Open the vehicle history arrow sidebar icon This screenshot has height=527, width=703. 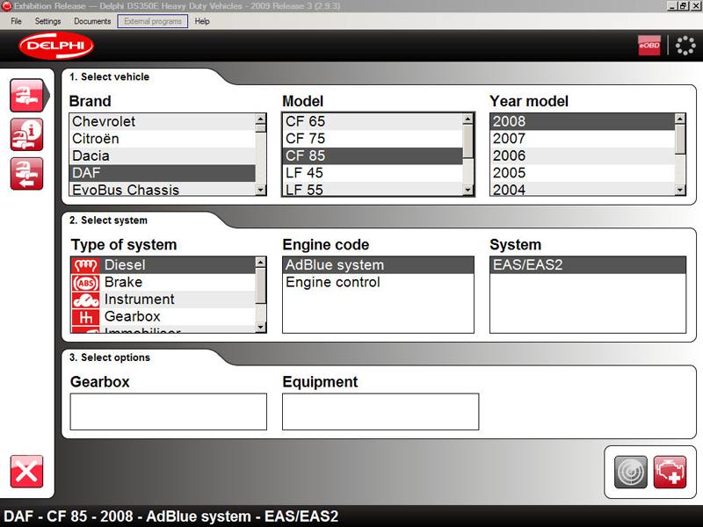(x=27, y=174)
